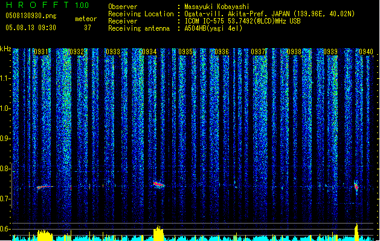Click the ICOM IC-575 receiver text
The width and height of the screenshot is (380, 241).
[242, 21]
